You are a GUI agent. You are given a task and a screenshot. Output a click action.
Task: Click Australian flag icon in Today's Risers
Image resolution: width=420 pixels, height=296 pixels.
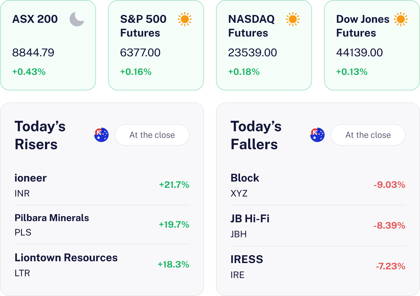101,135
